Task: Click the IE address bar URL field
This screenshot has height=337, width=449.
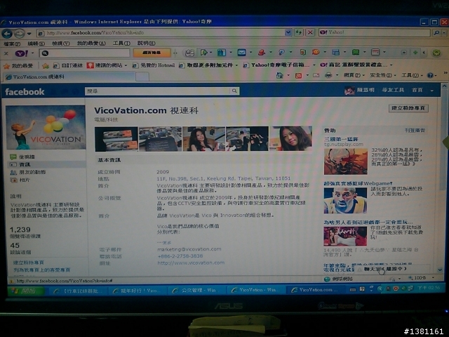Action: [165, 33]
